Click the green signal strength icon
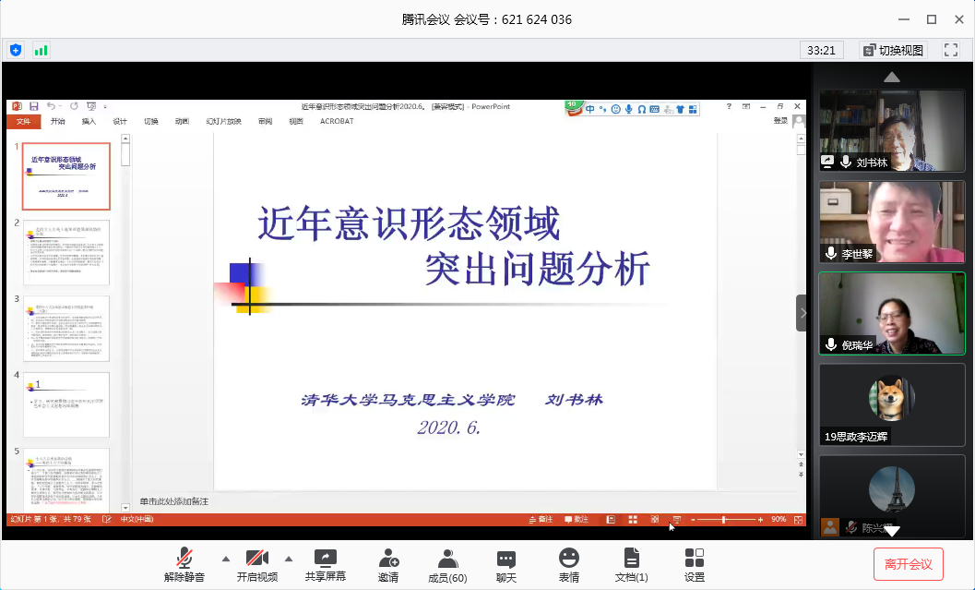This screenshot has height=590, width=975. pyautogui.click(x=41, y=50)
